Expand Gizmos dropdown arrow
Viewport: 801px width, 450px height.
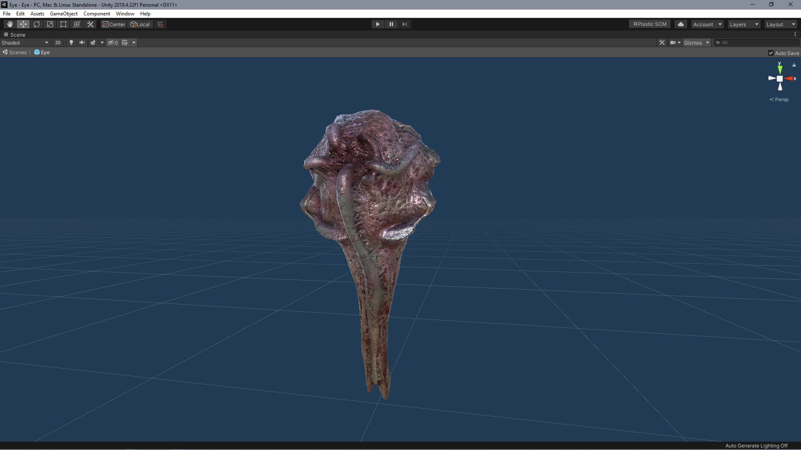[x=708, y=42]
